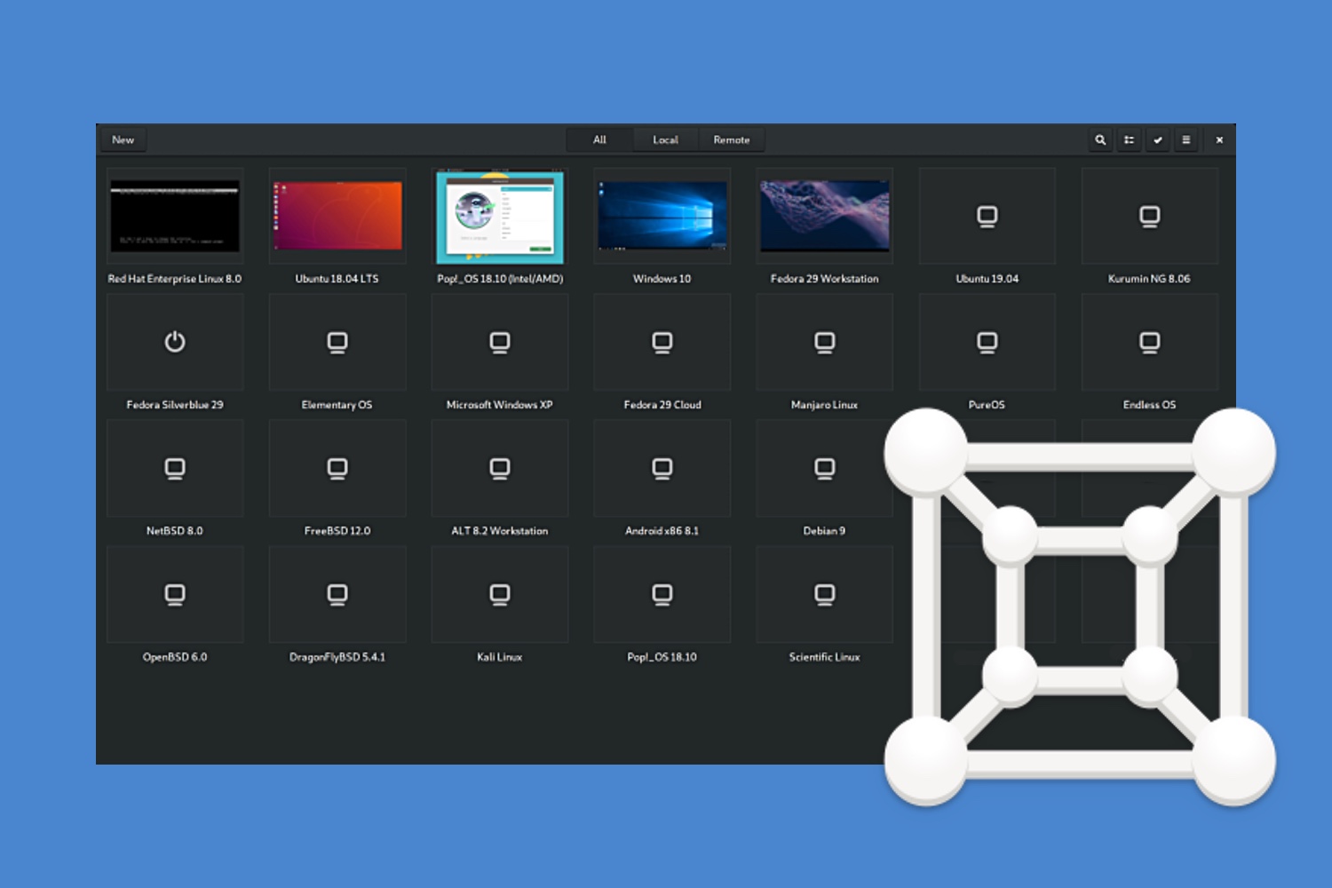Select the DragonFlyBSD 5.4.1 monitor icon
The width and height of the screenshot is (1332, 888).
point(337,595)
